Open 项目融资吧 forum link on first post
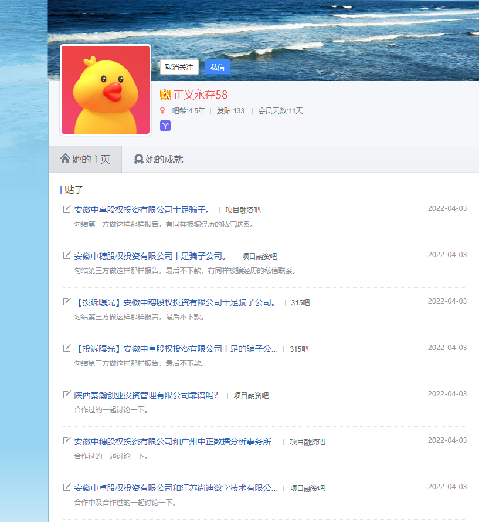Viewport: 479px width, 522px height. pos(243,210)
